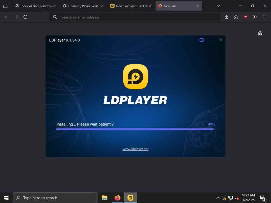Open the clock showing 10:22 AM

pyautogui.click(x=248, y=198)
